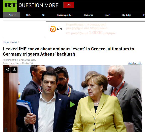Click Get short URL link
Image resolution: width=145 pixels, height=132 pixels.
tap(135, 63)
